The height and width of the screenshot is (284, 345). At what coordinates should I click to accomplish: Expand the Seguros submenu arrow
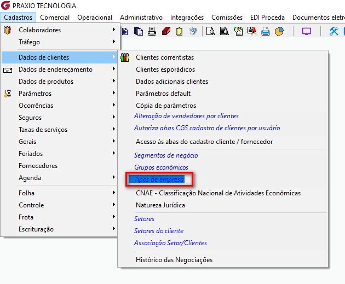(x=114, y=117)
